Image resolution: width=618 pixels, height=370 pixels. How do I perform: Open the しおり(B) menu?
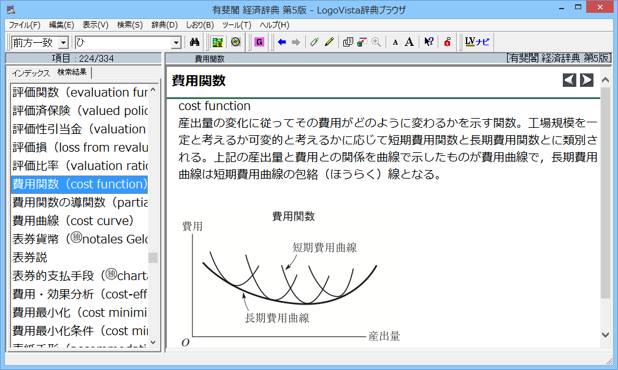(x=200, y=25)
